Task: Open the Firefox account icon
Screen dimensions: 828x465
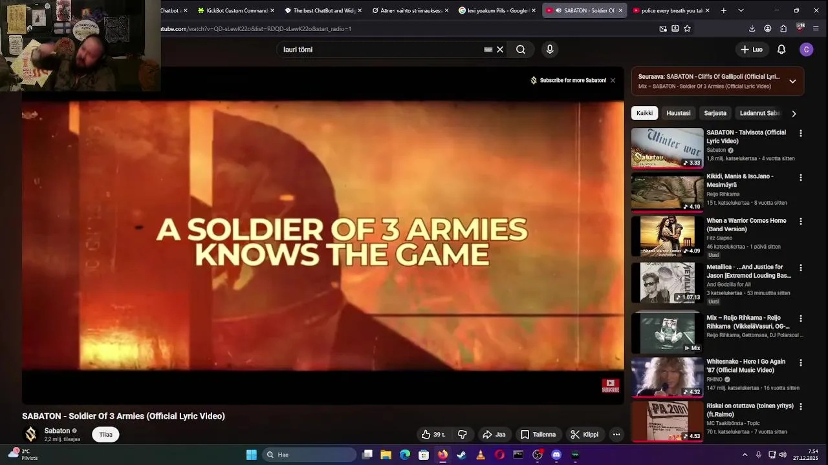Action: (767, 28)
